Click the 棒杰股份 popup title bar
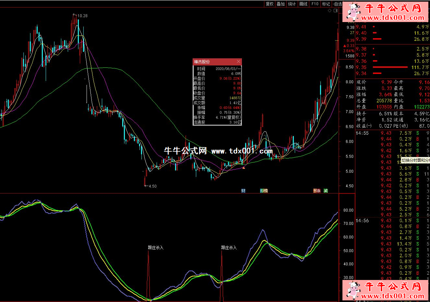This screenshot has width=430, height=302. click(x=217, y=62)
